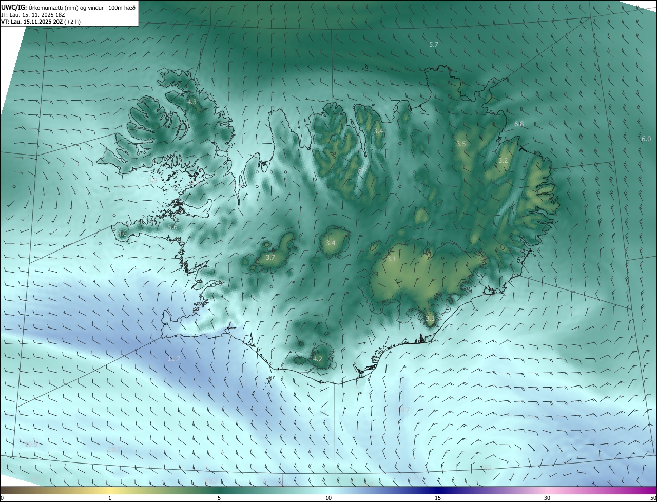Click the 11.7 value label offshore
This screenshot has height=502, width=657.
coord(174,358)
